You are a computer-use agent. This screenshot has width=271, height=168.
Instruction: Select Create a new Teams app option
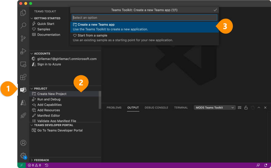(x=144, y=27)
